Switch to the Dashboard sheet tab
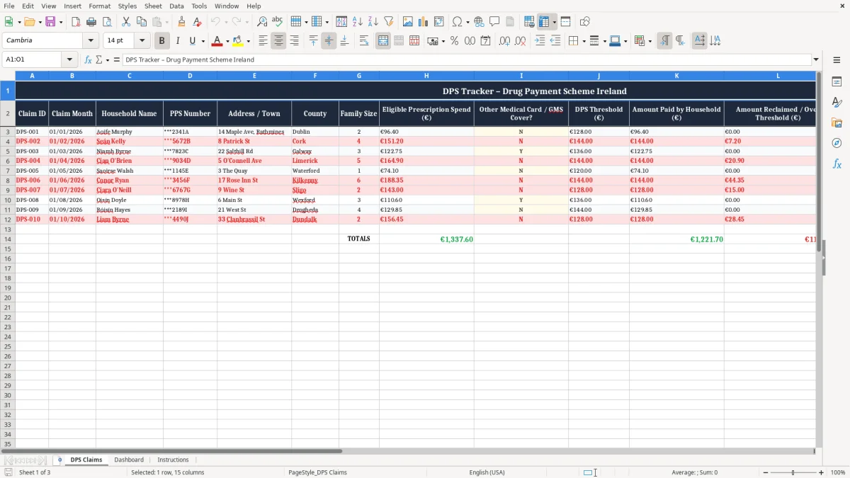The width and height of the screenshot is (850, 478). pyautogui.click(x=129, y=460)
